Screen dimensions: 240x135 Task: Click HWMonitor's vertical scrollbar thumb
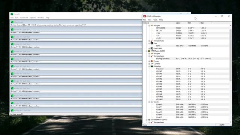coord(231,55)
